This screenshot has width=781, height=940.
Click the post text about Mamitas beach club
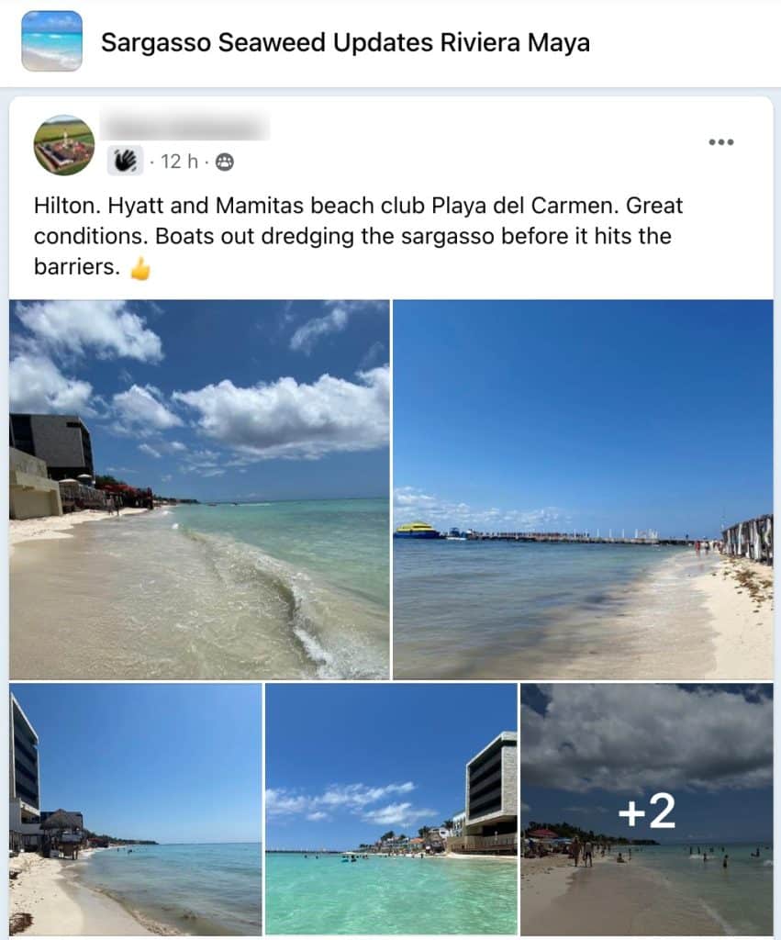pos(358,236)
